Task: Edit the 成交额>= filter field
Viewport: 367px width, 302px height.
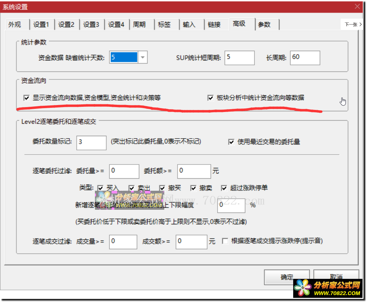Action: pyautogui.click(x=191, y=242)
